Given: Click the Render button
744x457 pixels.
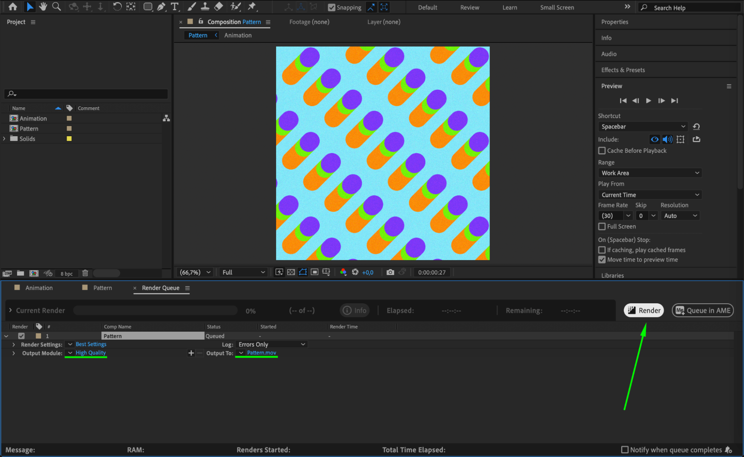Looking at the screenshot, I should [x=644, y=311].
